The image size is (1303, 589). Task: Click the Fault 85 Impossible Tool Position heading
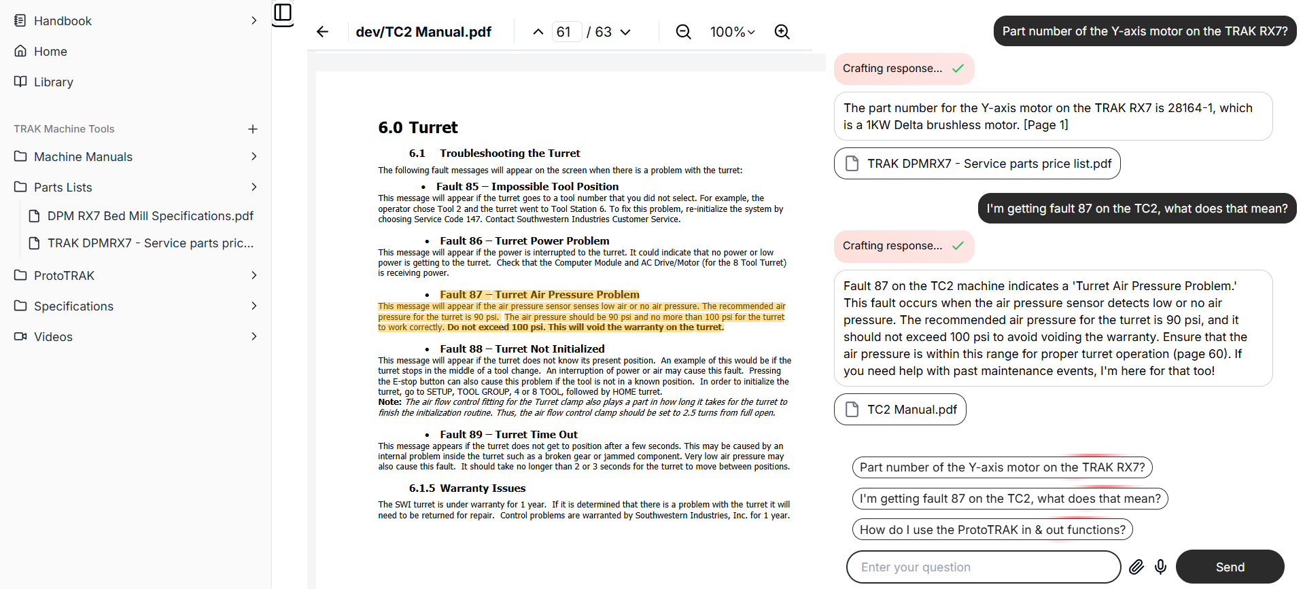(527, 187)
